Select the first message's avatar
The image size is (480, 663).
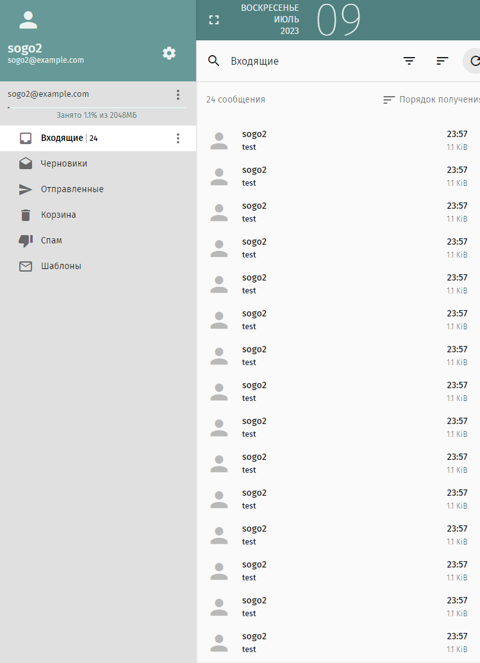(x=219, y=141)
